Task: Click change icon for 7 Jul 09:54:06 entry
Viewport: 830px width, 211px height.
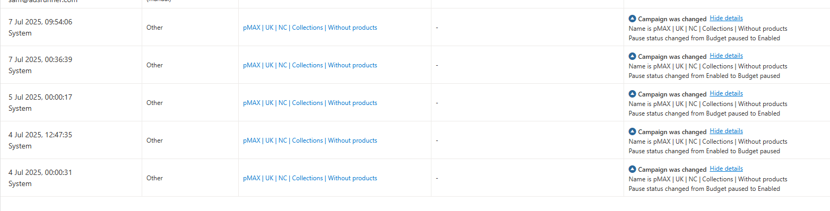Action: pos(632,19)
